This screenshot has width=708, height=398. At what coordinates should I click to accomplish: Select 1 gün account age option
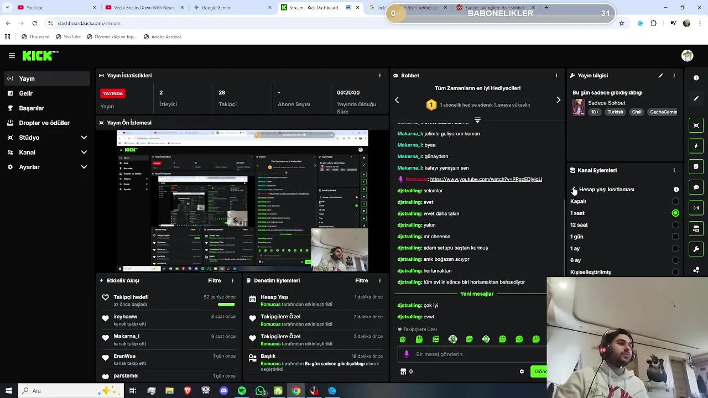(675, 237)
